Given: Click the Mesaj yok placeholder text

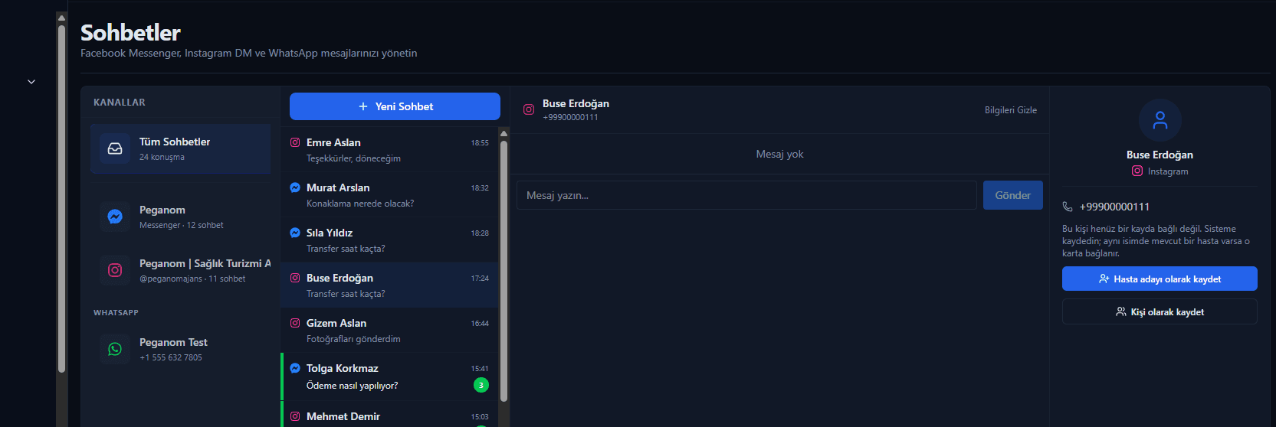Looking at the screenshot, I should [x=779, y=154].
